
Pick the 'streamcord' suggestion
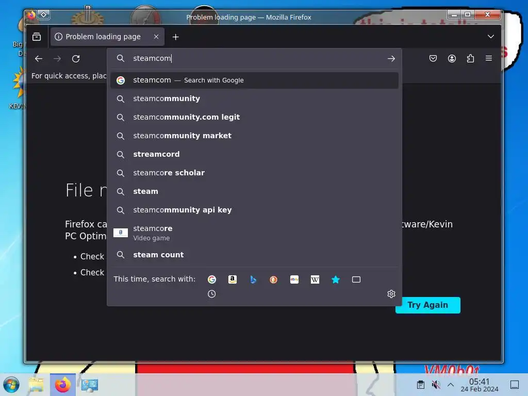tap(254, 154)
